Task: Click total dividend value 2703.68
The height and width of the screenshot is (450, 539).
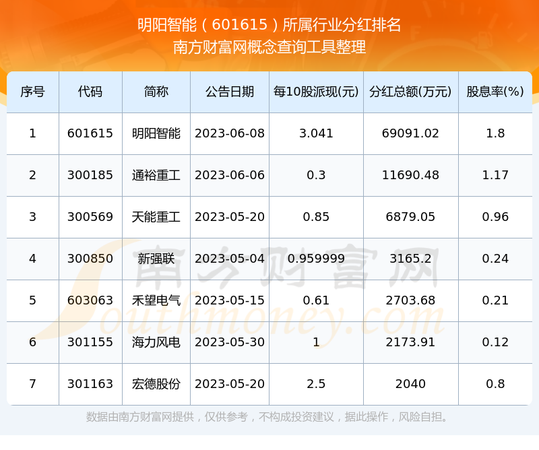Action: click(x=410, y=300)
